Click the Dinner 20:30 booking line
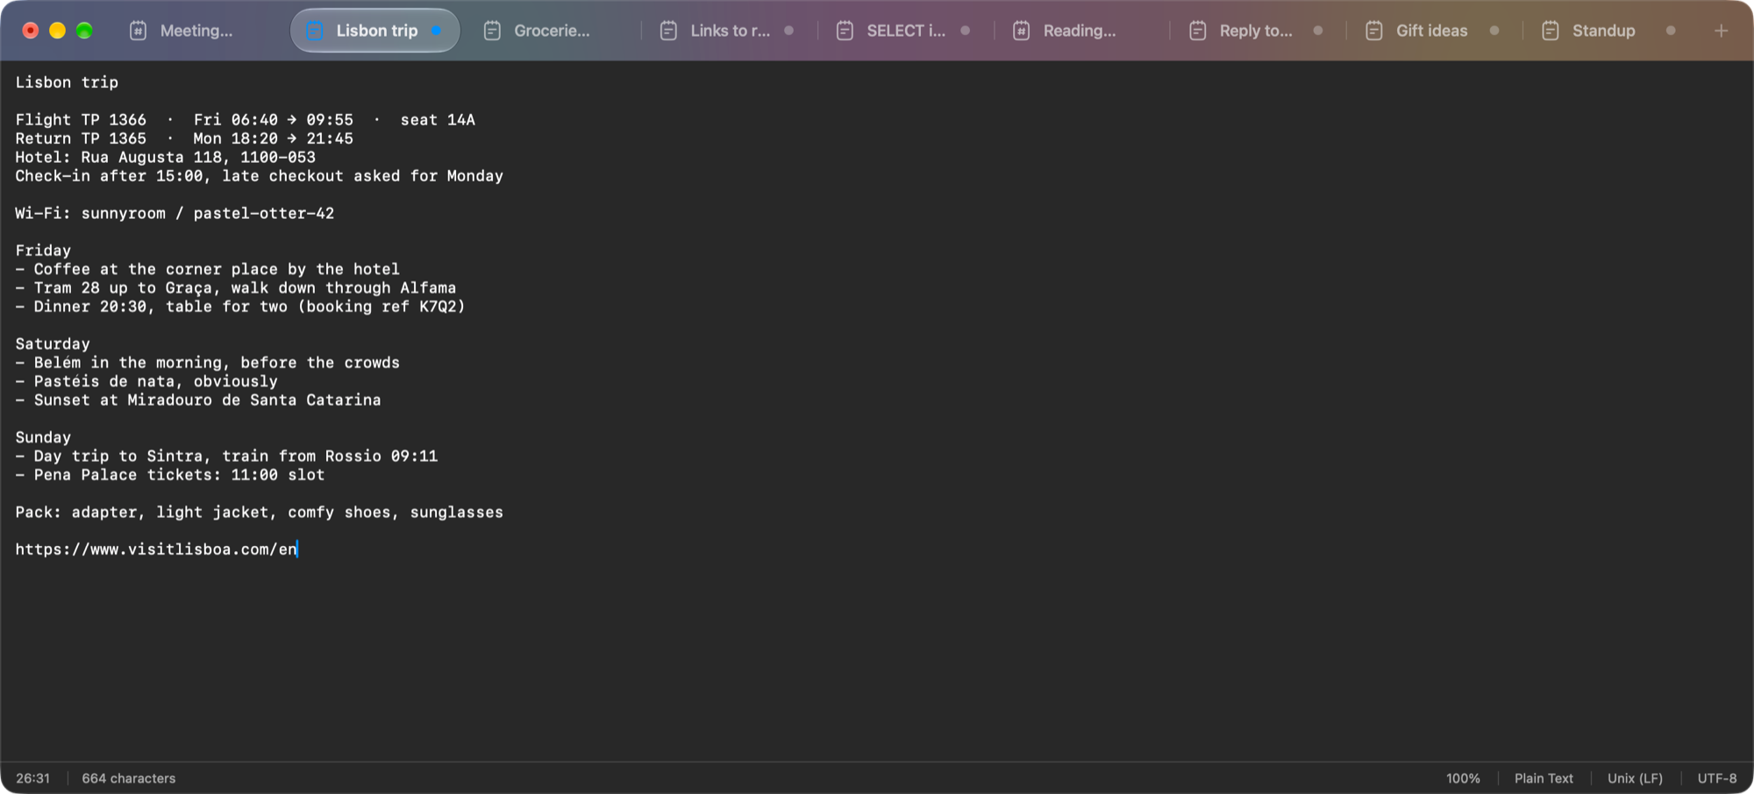 tap(240, 307)
